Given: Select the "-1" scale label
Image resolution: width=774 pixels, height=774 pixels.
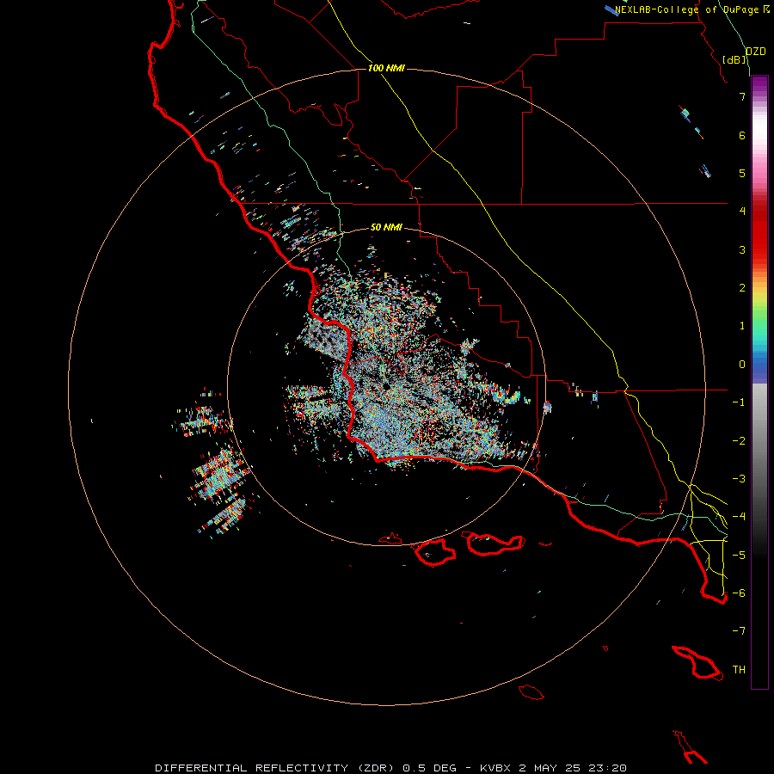Looking at the screenshot, I should [739, 402].
